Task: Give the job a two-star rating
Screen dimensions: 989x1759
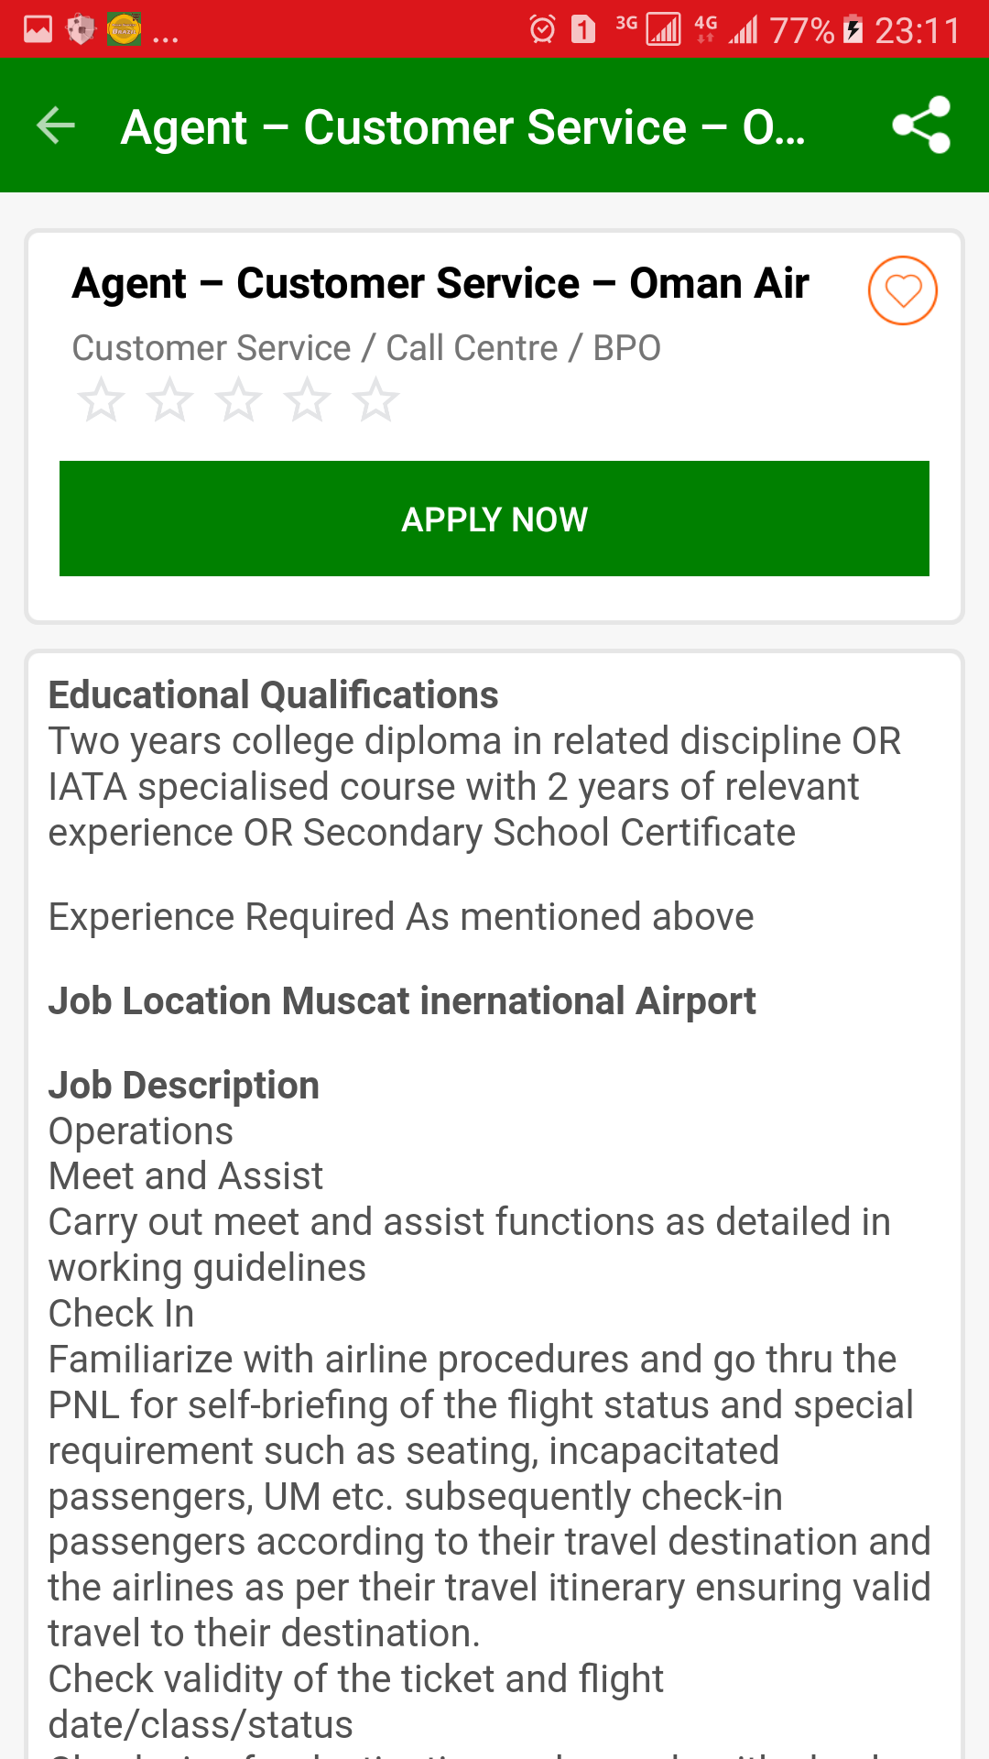Action: pos(169,400)
